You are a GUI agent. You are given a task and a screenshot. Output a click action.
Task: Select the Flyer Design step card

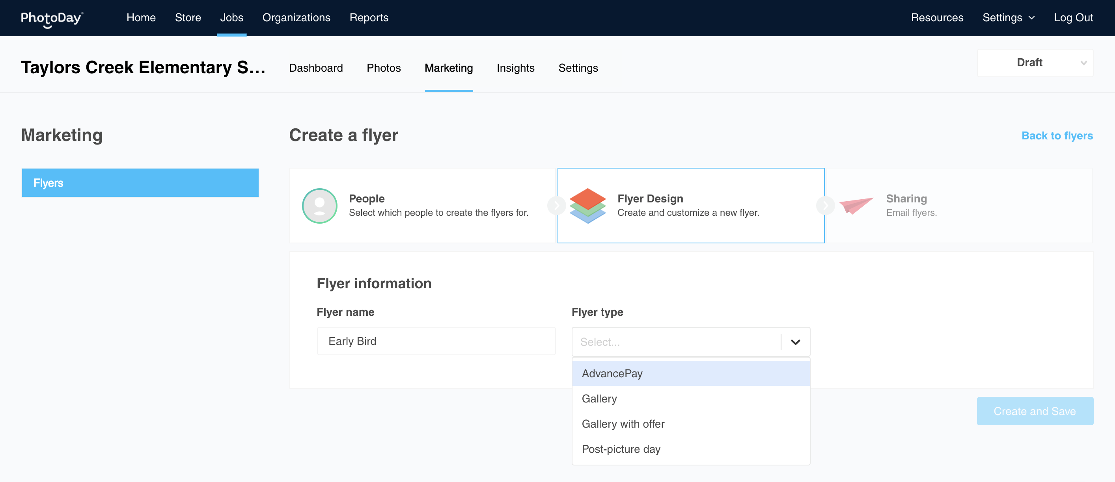691,206
